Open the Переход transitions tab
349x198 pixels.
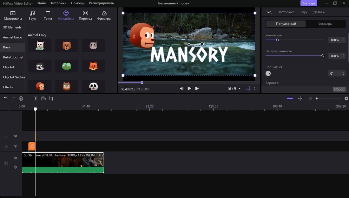85,15
